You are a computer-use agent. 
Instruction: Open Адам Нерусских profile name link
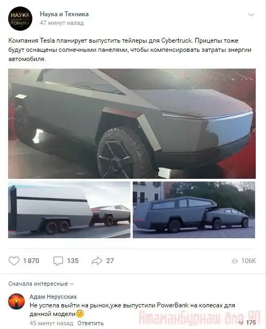[53, 297]
